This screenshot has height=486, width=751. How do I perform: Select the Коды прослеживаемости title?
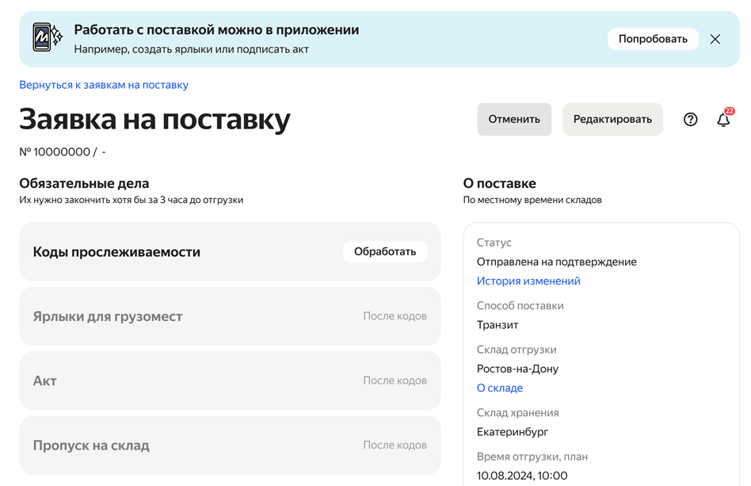tap(116, 252)
